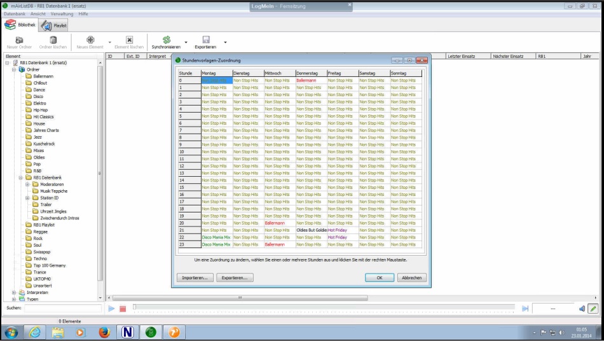Click the Exportieren floppy disk icon
The width and height of the screenshot is (604, 341).
coord(206,39)
